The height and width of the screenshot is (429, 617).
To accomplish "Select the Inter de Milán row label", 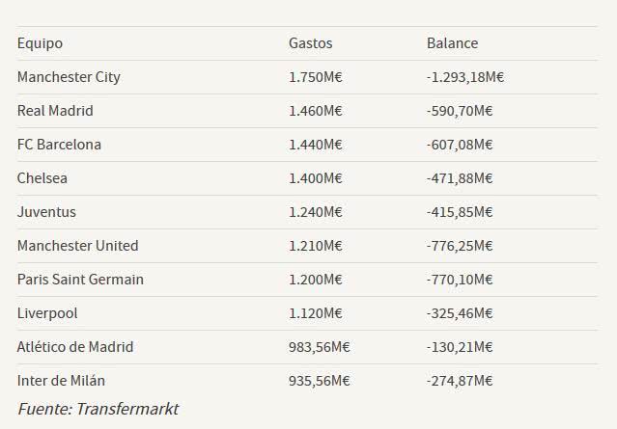I will click(x=61, y=381).
